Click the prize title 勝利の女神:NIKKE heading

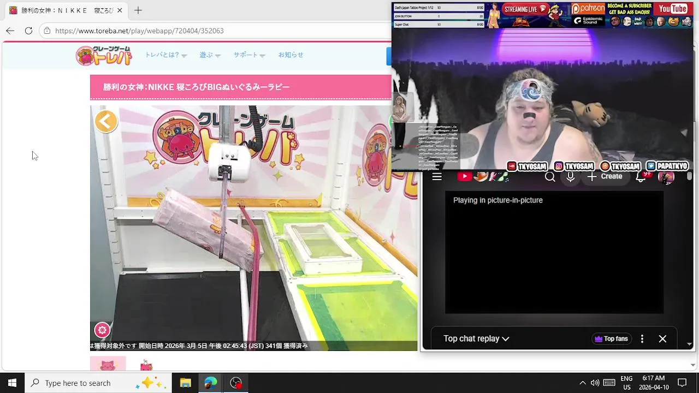197,87
